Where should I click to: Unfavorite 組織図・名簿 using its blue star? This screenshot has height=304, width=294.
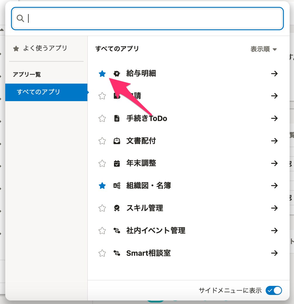pos(102,186)
